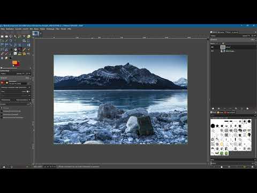This screenshot has height=193, width=257.
Task: Select the Eraser tool
Action: point(2,54)
